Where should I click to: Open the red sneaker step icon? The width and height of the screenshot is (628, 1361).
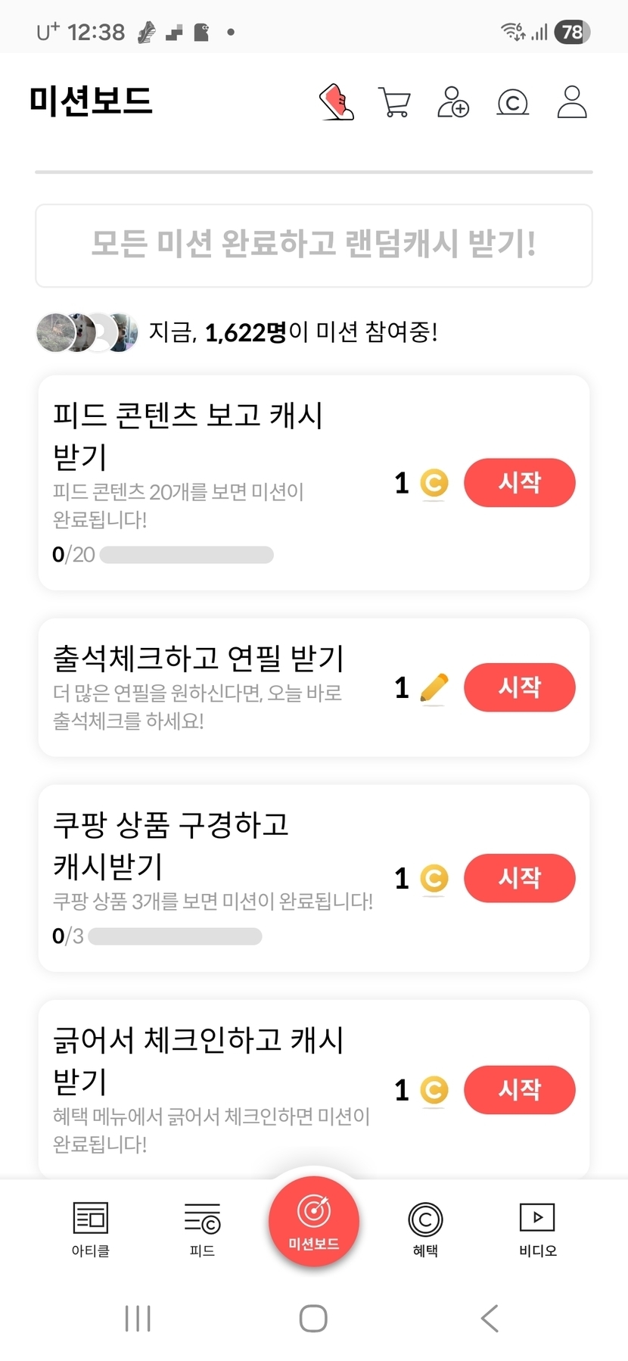tap(337, 102)
